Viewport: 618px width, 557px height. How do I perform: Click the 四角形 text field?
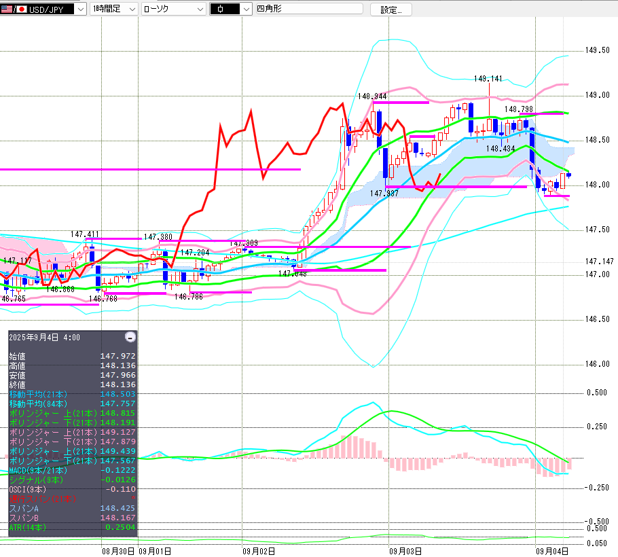[x=309, y=9]
